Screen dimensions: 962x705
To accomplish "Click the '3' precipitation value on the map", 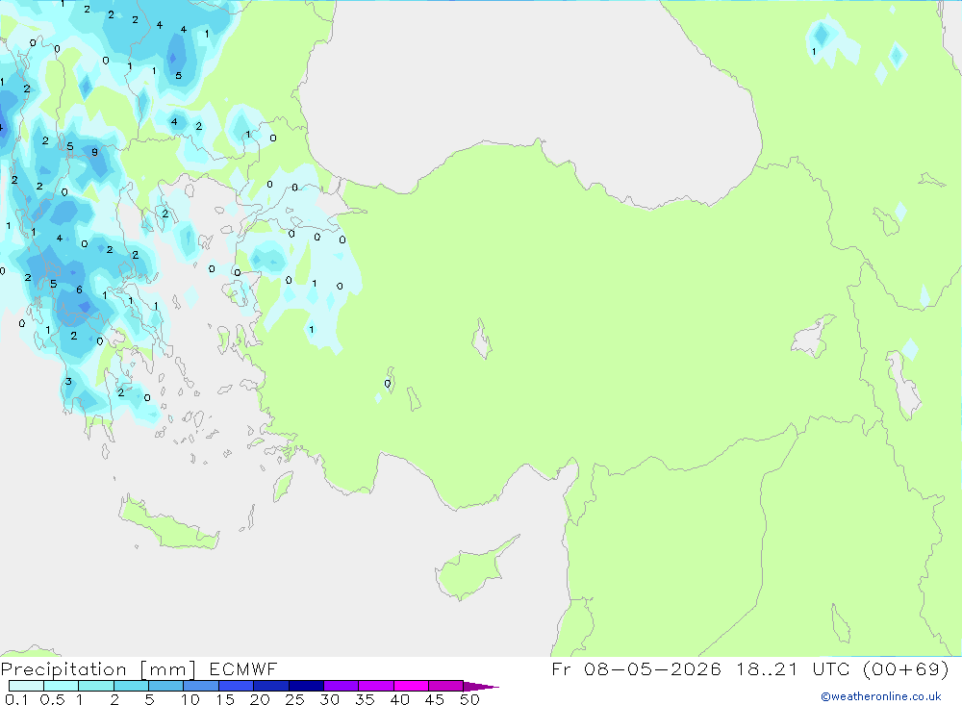I will click(x=68, y=382).
